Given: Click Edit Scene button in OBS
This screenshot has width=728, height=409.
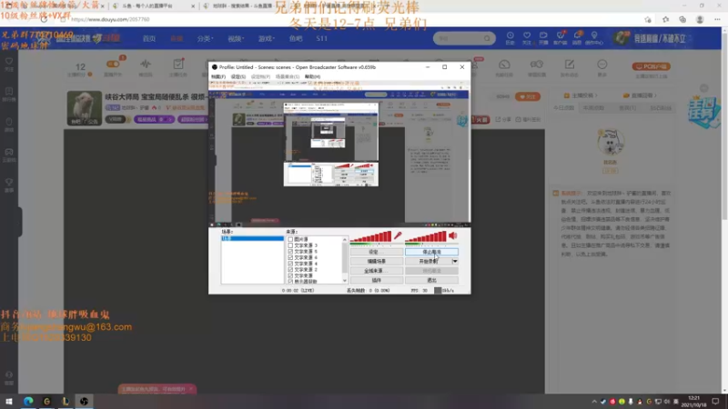Looking at the screenshot, I should [x=376, y=262].
